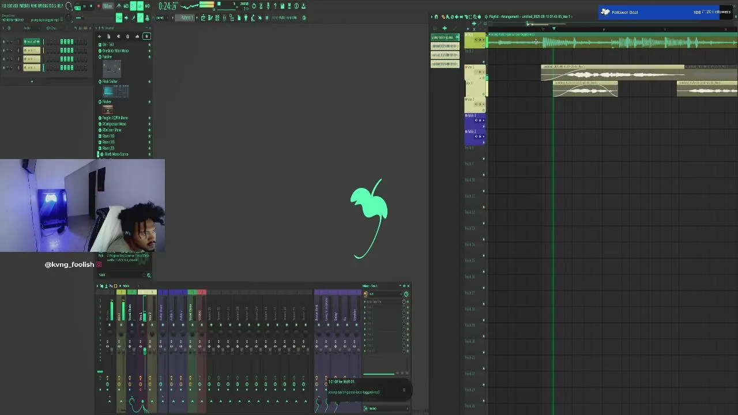The image size is (738, 415).
Task: Select Riser (19) in the Browser
Action: [107, 142]
